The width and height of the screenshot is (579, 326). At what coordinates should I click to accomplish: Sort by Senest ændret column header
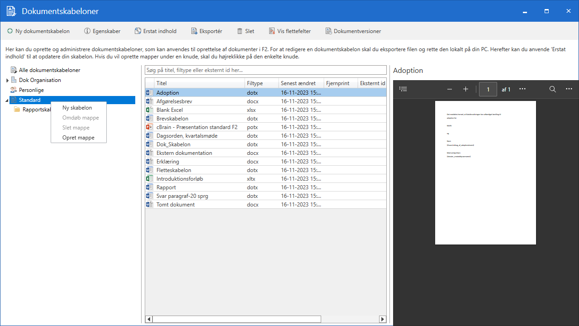(x=301, y=83)
